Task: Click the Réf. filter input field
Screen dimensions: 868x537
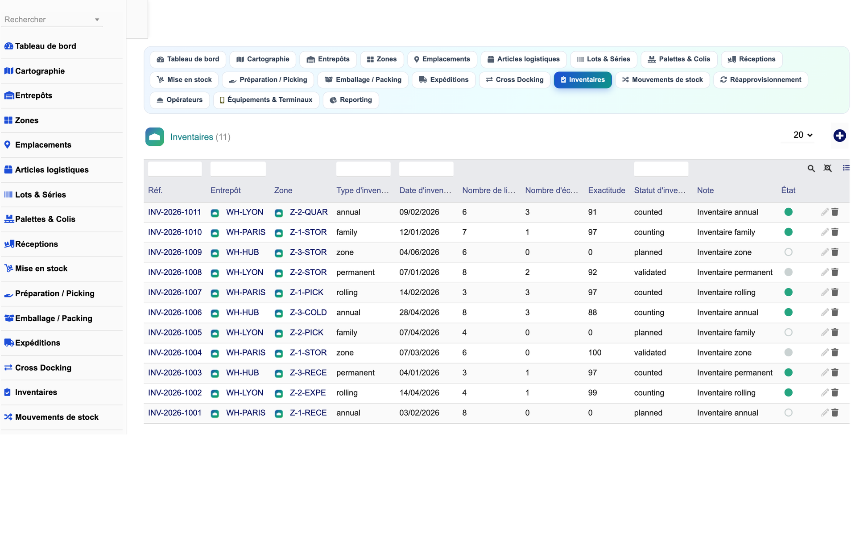Action: click(x=175, y=169)
